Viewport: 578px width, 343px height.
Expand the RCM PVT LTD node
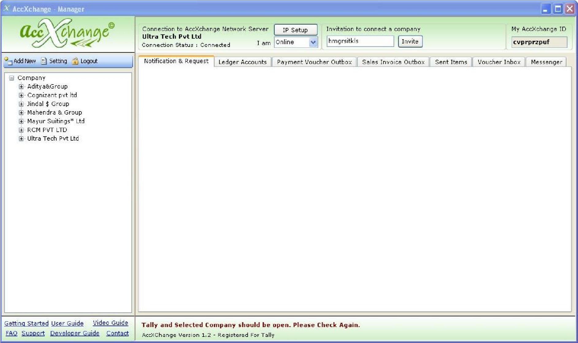21,130
